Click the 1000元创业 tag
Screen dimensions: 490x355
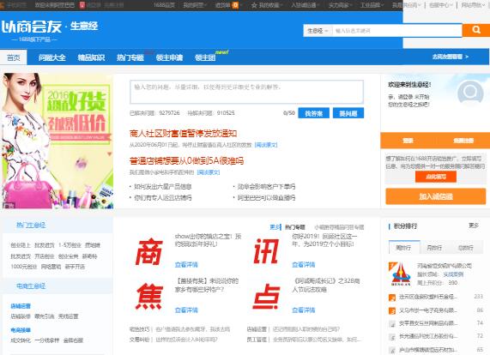24,267
